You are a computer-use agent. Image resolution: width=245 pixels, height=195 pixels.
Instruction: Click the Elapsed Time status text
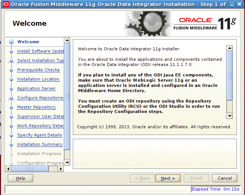(215, 189)
